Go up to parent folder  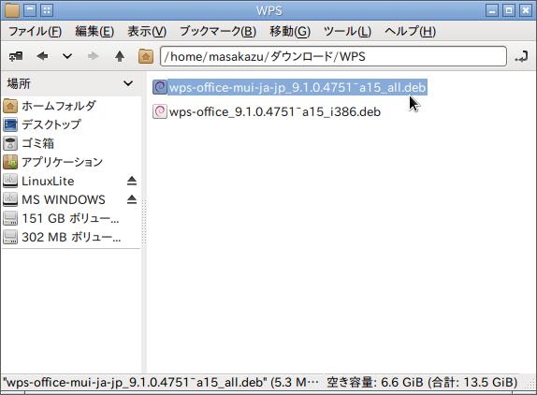pos(120,56)
